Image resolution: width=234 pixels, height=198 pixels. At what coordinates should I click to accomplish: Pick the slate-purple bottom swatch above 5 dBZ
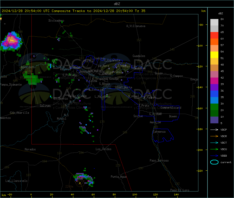(214, 120)
